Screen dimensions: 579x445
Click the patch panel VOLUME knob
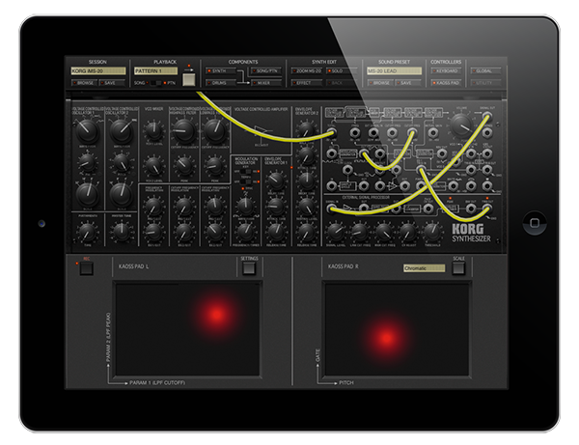coord(461,125)
